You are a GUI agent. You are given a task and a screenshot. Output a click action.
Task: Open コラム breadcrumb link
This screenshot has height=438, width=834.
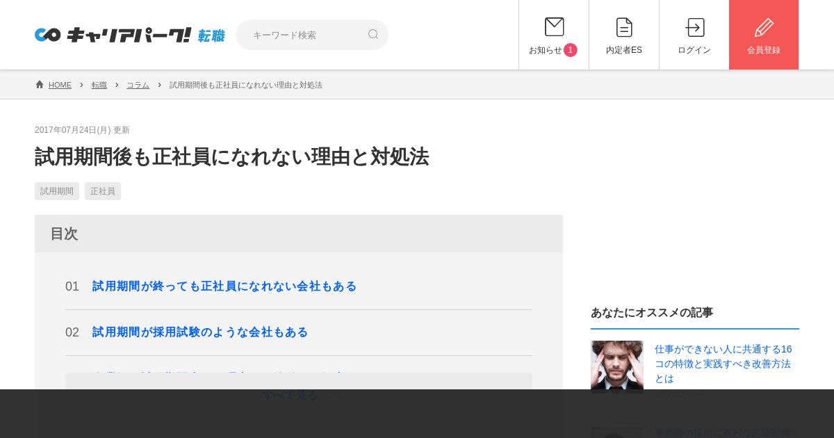click(138, 85)
